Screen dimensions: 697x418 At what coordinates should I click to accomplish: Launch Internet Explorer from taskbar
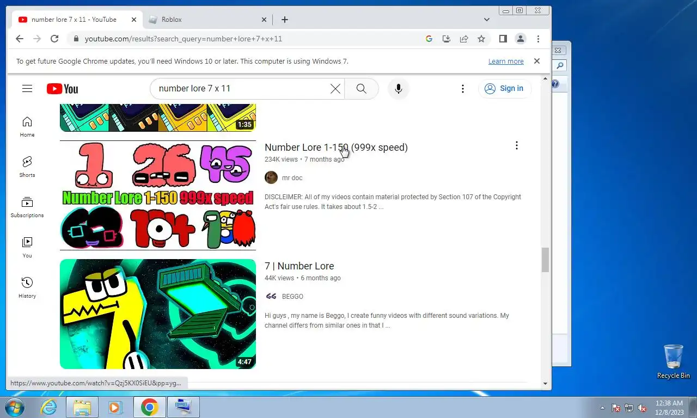(49, 407)
